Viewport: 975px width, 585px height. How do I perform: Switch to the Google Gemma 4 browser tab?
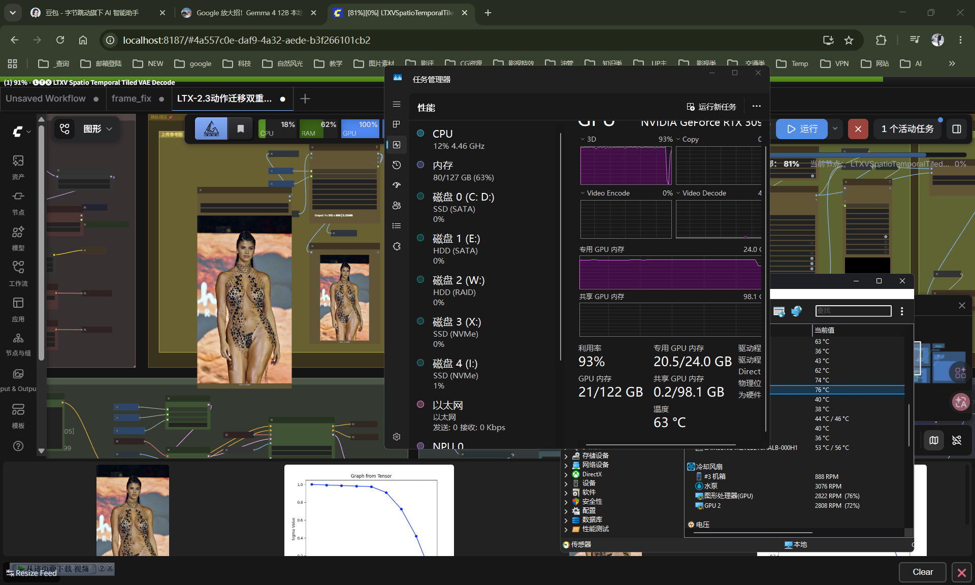point(249,13)
